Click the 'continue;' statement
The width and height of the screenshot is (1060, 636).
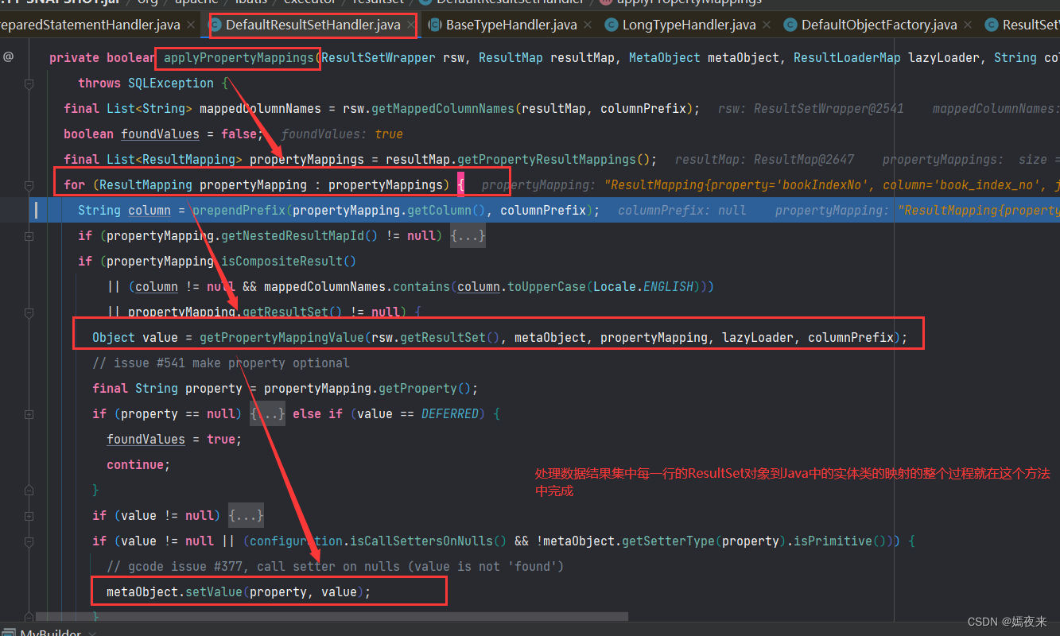pos(138,465)
